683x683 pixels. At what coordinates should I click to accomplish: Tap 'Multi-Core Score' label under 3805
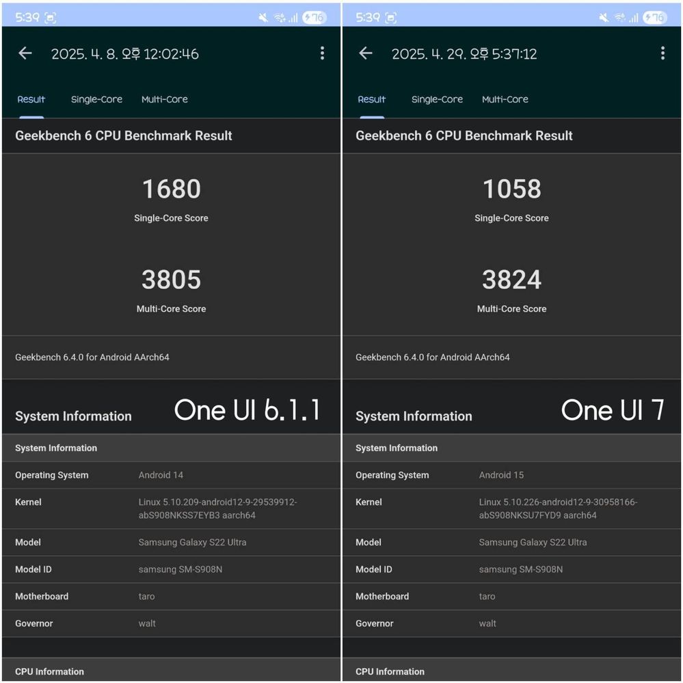coord(171,309)
